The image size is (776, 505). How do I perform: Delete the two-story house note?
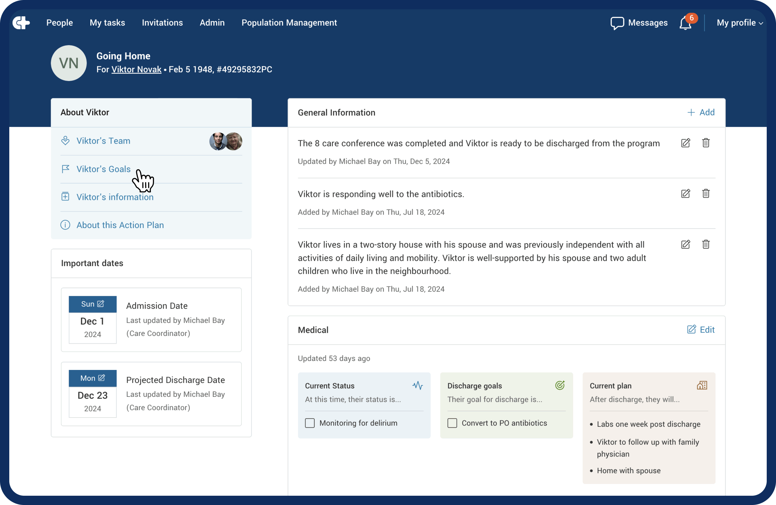706,244
